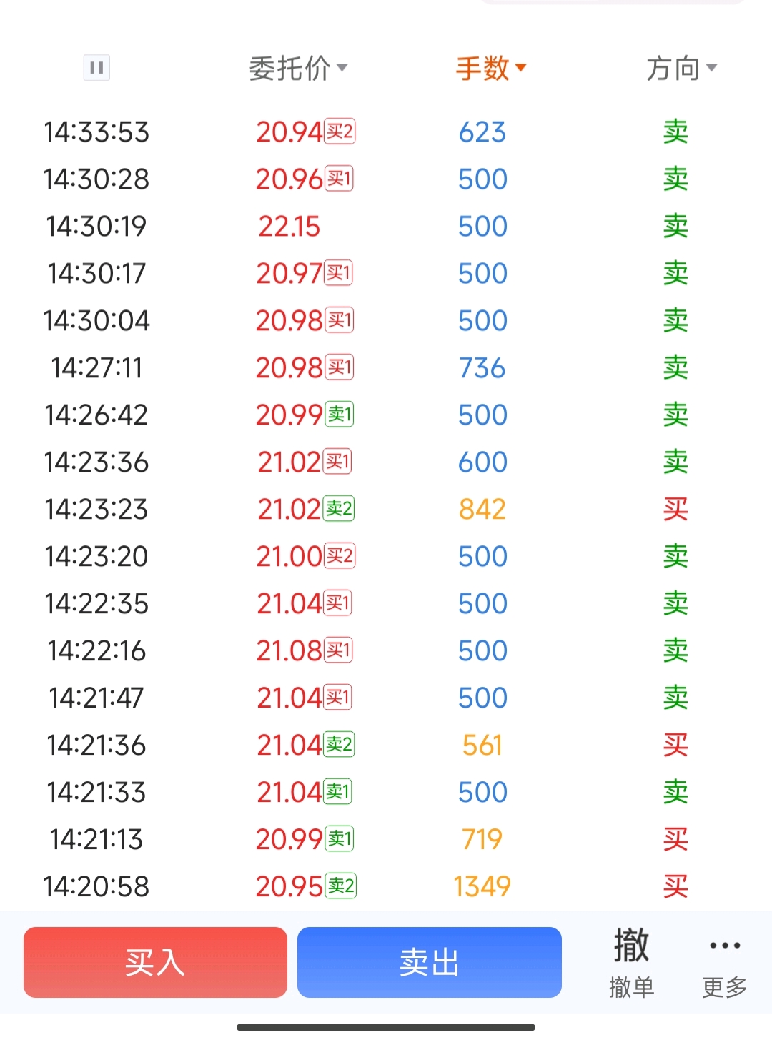The height and width of the screenshot is (1045, 772).
Task: Select the 14:27:11 row with 736 lots
Action: (x=386, y=367)
